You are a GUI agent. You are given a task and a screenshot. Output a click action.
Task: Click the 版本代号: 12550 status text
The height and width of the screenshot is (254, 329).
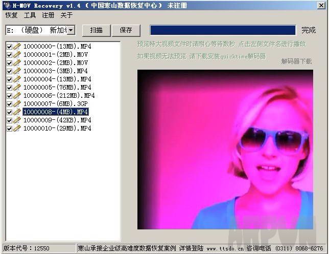26,248
